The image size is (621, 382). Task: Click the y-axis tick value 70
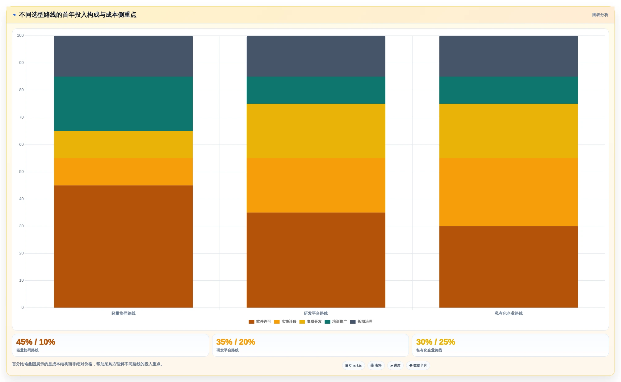(x=21, y=117)
